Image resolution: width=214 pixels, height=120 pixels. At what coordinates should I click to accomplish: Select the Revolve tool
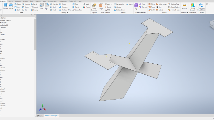point(11,6)
